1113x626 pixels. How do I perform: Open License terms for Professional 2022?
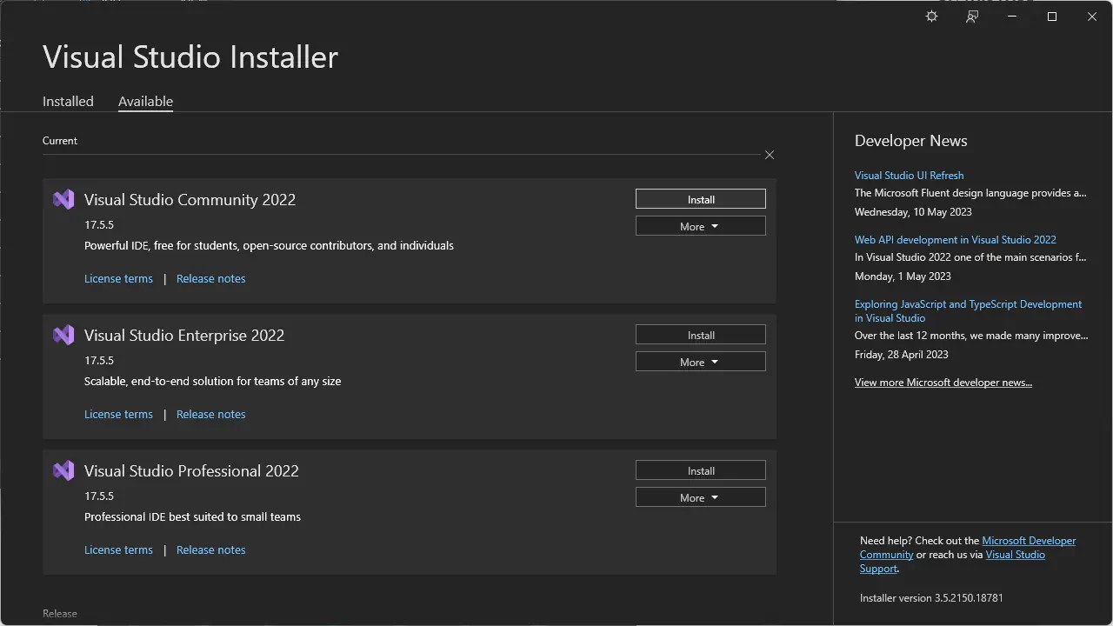118,549
